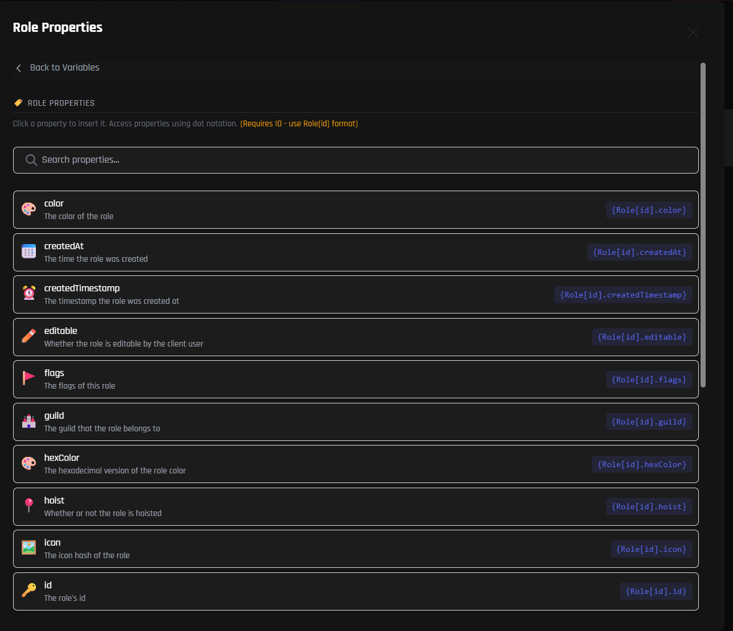Image resolution: width=733 pixels, height=631 pixels.
Task: Click the pencil icon beside editable
Action: 28,336
